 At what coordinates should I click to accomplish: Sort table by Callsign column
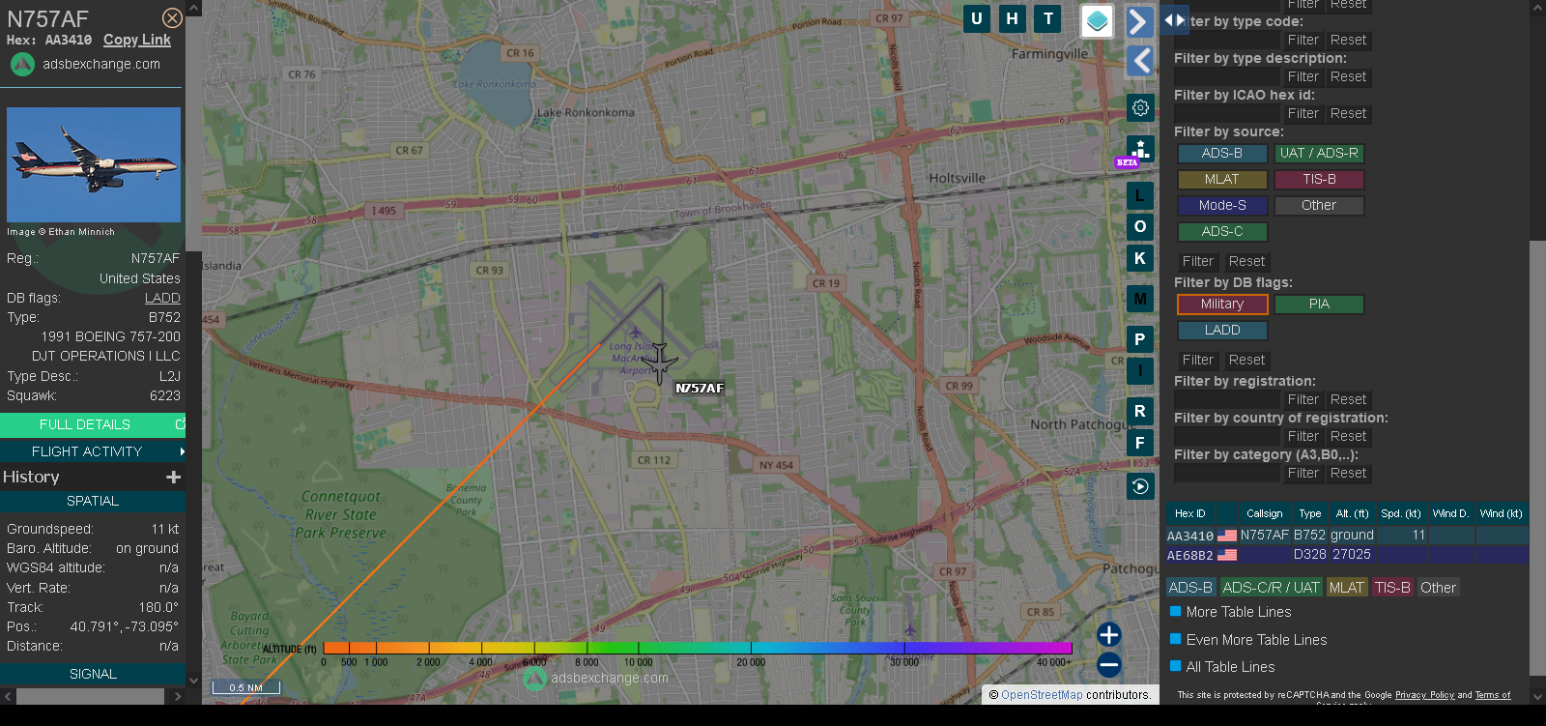click(1265, 513)
